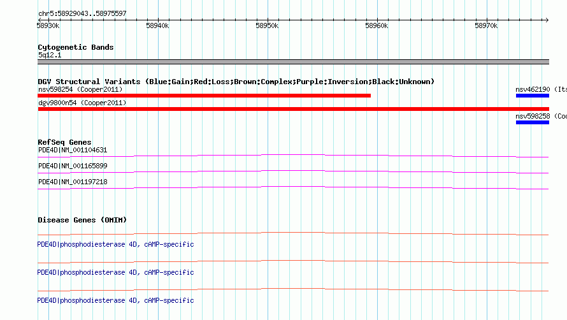Click the 58950k ruler tick label
Screen dimensions: 567x320
click(267, 25)
